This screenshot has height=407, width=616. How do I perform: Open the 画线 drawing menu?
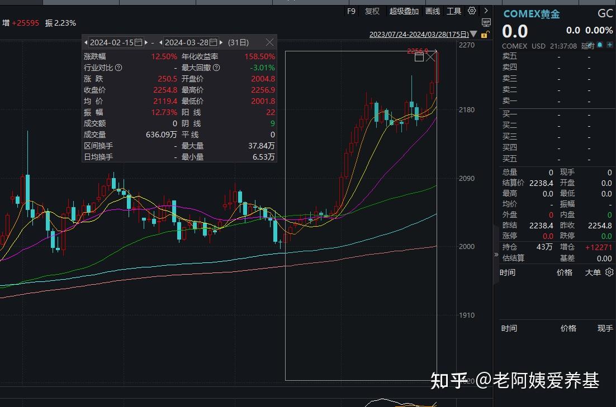432,11
